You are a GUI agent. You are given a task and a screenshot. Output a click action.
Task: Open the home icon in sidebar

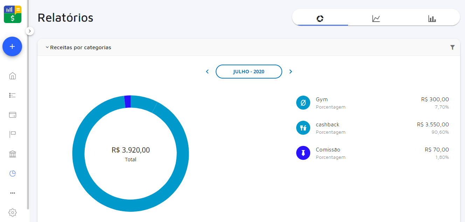click(x=13, y=76)
